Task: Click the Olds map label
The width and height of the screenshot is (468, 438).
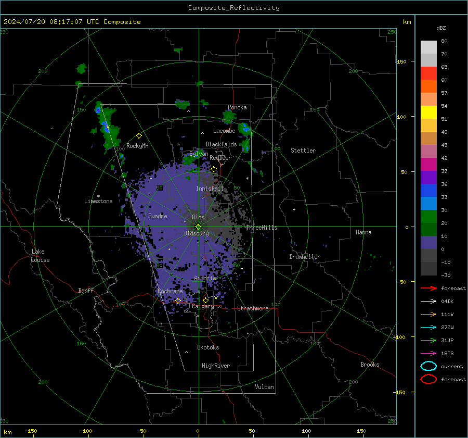Action: pos(198,217)
